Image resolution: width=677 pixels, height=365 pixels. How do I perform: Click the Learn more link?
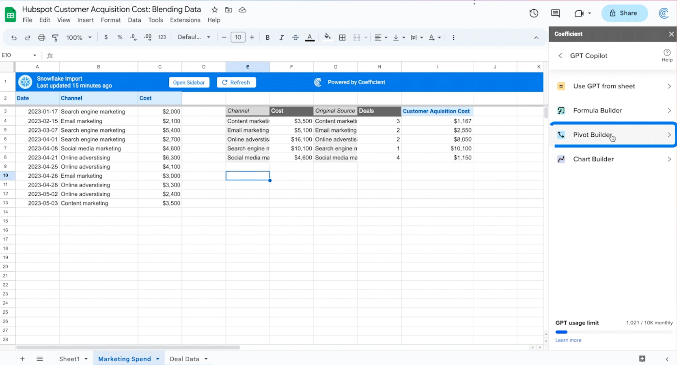point(568,340)
